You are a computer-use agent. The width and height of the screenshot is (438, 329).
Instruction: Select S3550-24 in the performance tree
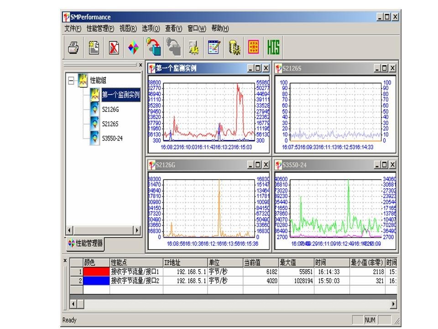pyautogui.click(x=112, y=138)
